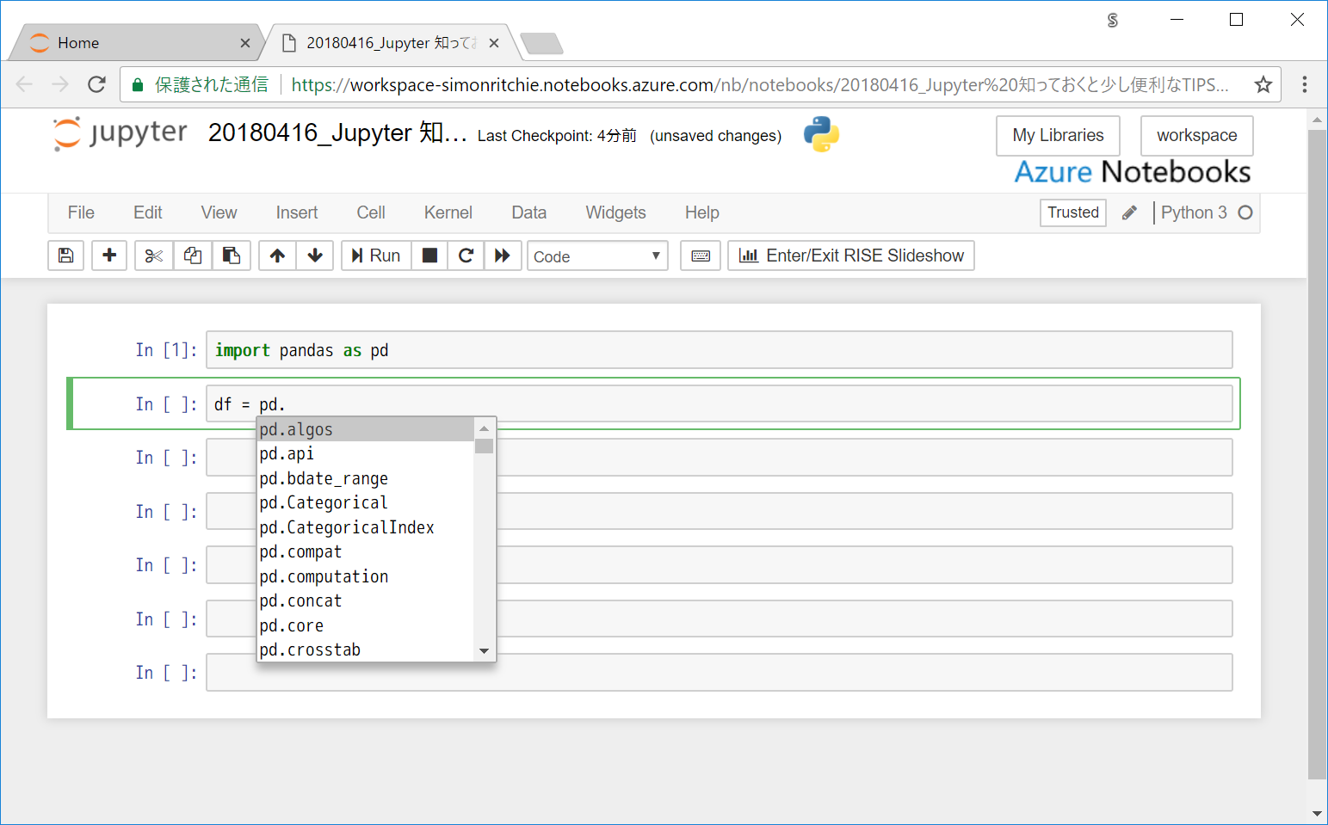Viewport: 1328px width, 825px height.
Task: Run the selected cell
Action: 375,256
